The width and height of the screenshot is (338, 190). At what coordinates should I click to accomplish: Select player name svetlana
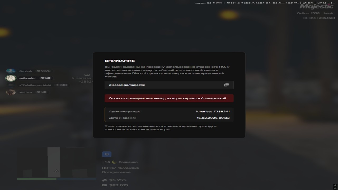click(26, 92)
